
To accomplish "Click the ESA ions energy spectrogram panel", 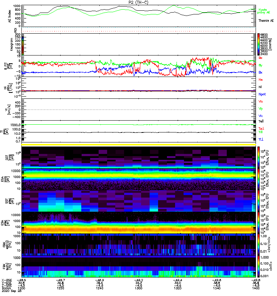I will coord(138,179).
